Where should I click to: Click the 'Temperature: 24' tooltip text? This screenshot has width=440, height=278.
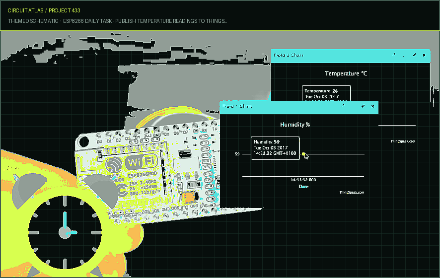pyautogui.click(x=321, y=91)
